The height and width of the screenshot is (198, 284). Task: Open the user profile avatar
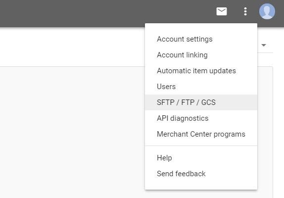click(267, 11)
